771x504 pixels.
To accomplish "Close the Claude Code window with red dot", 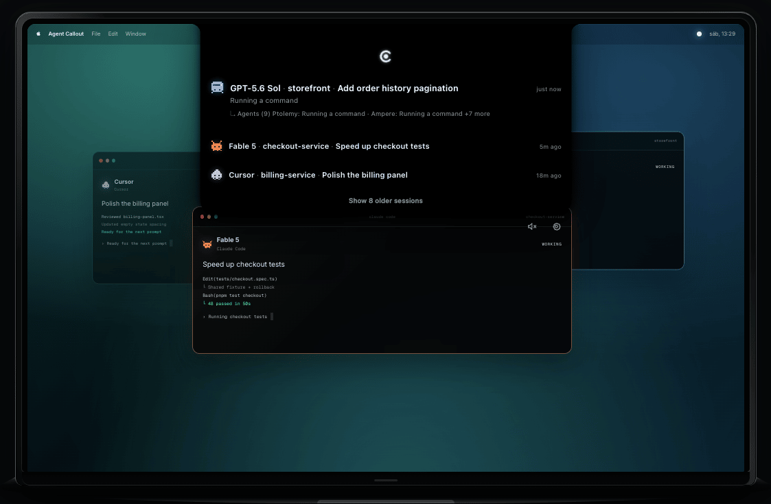I will click(202, 217).
